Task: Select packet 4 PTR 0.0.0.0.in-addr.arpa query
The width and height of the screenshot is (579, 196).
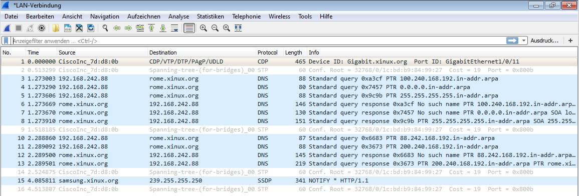Action: (289, 87)
